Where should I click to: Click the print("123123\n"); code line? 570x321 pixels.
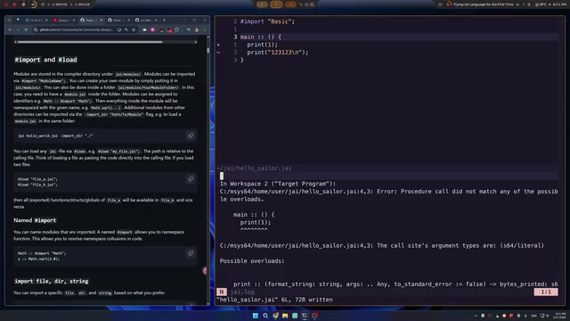click(277, 53)
